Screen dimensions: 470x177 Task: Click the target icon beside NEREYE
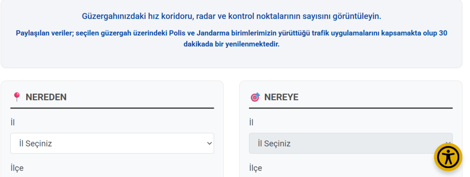(x=255, y=97)
